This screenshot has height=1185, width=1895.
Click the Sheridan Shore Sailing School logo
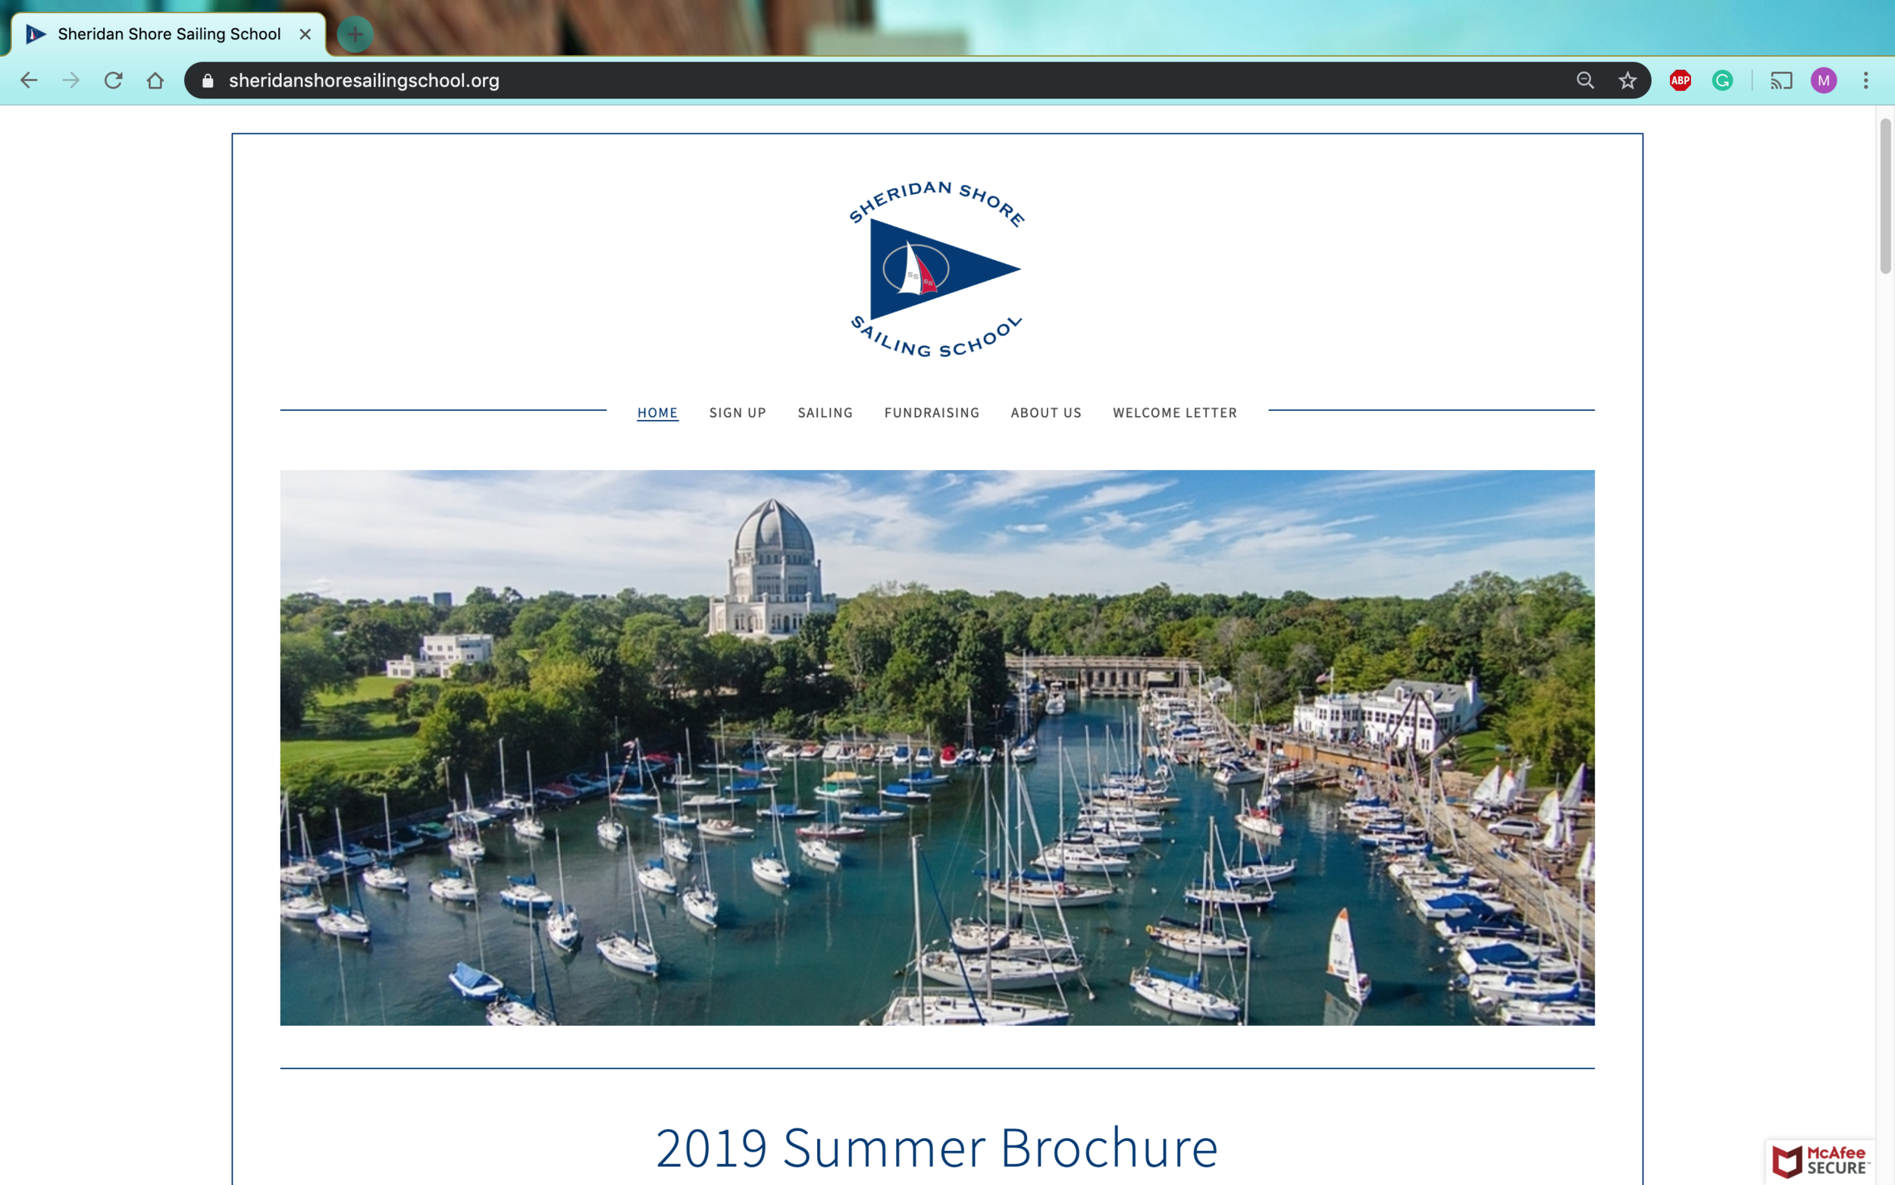pyautogui.click(x=937, y=269)
